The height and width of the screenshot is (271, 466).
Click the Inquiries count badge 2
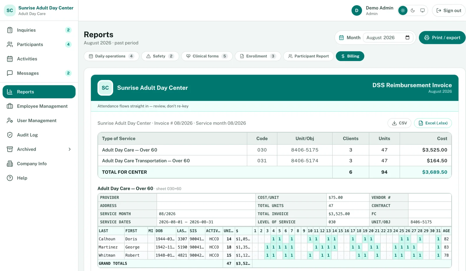tap(68, 30)
